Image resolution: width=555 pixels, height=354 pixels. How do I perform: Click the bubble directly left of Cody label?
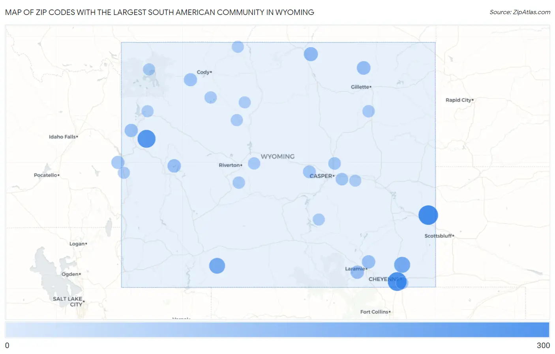(x=190, y=80)
